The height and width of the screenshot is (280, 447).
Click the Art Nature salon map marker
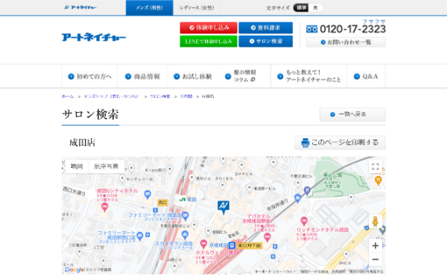tap(223, 207)
